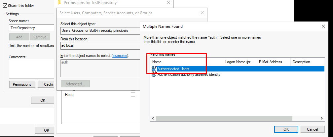
Task: Click right scroll arrow in matching names list
Action: [322, 118]
